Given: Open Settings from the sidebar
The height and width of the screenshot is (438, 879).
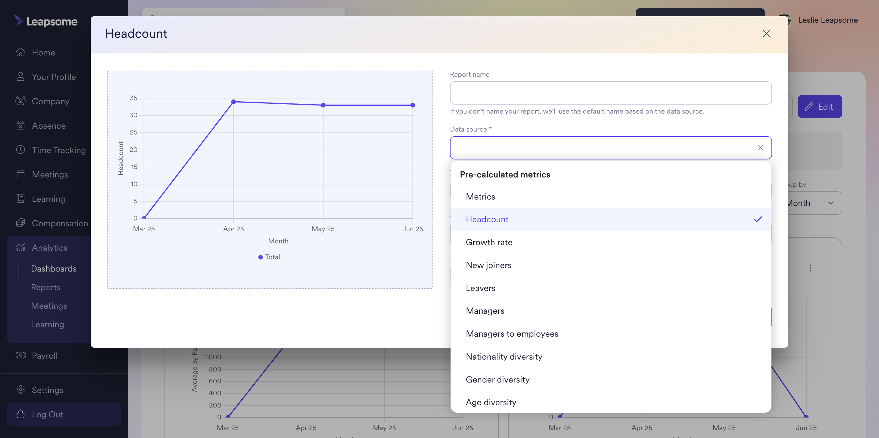Looking at the screenshot, I should 47,389.
